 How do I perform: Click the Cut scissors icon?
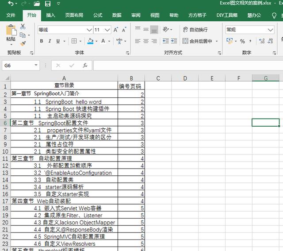(x=23, y=27)
